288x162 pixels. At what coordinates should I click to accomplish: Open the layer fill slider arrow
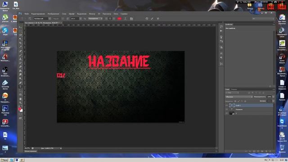point(273,101)
